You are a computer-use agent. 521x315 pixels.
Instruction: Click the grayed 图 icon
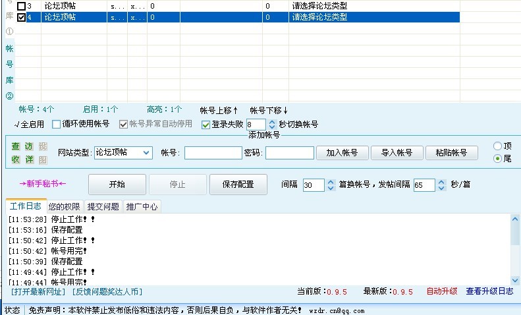tap(42, 159)
